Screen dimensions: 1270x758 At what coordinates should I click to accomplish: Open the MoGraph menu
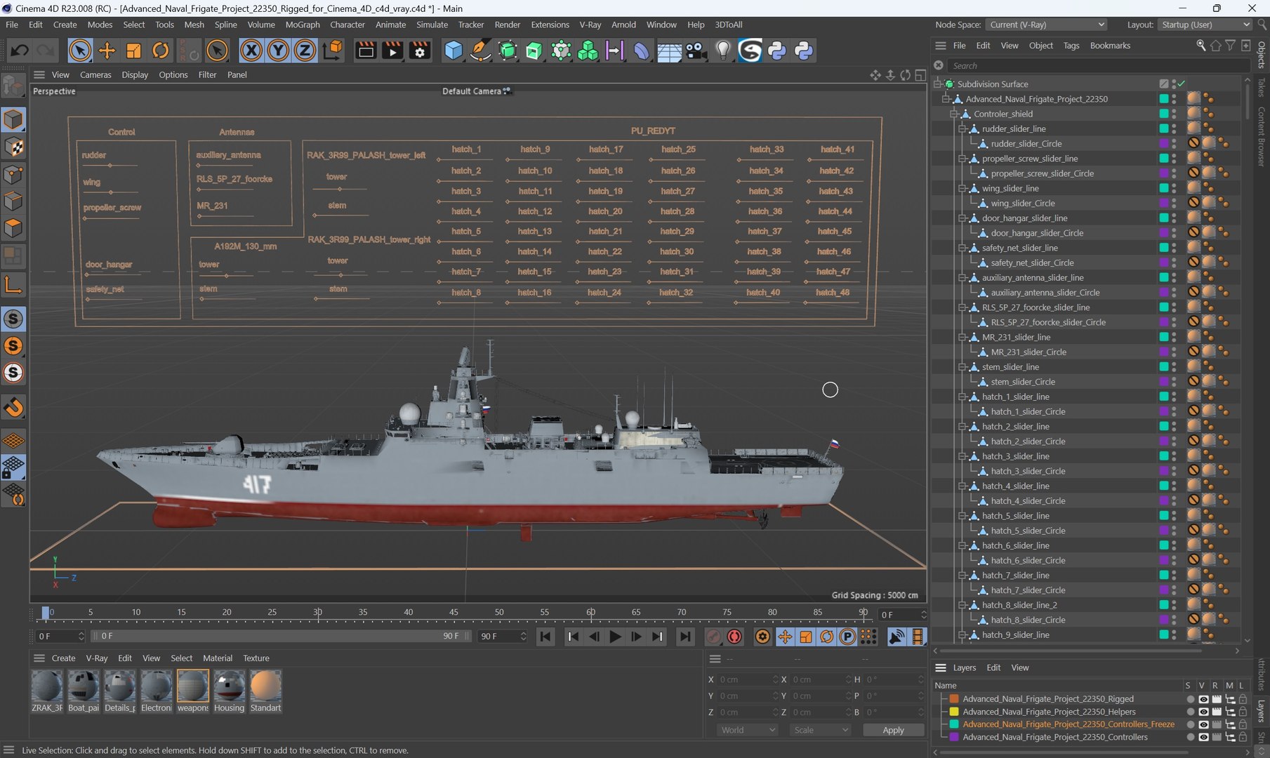[303, 25]
